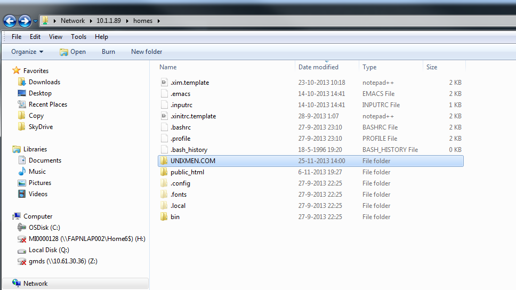Open the Documents library icon
Screen dimensions: 516x290
pyautogui.click(x=22, y=160)
